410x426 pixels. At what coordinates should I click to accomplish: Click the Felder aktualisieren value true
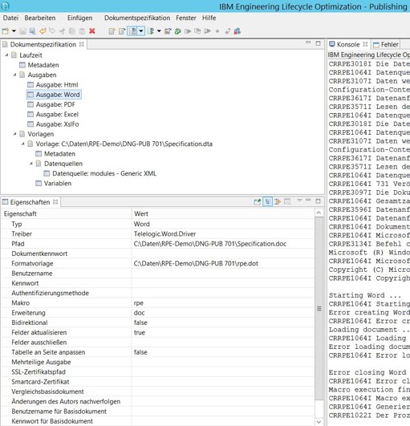point(223,333)
